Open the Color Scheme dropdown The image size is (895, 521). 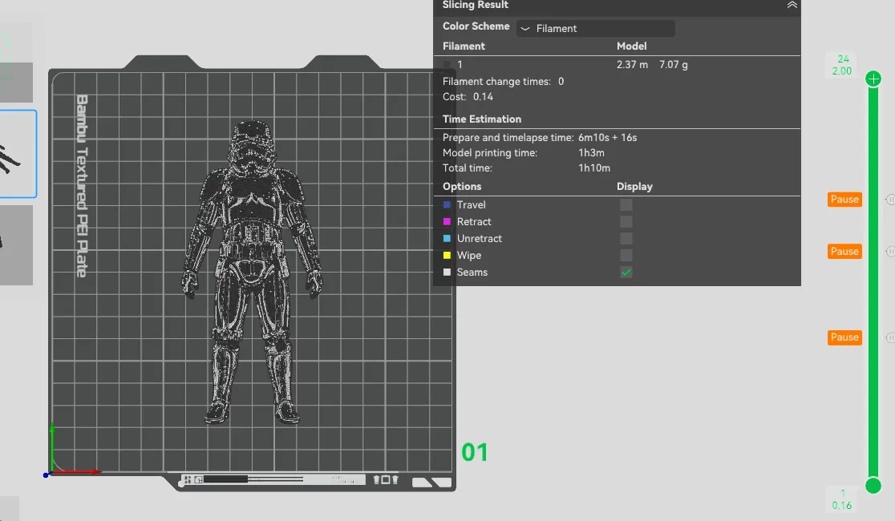[x=595, y=29]
